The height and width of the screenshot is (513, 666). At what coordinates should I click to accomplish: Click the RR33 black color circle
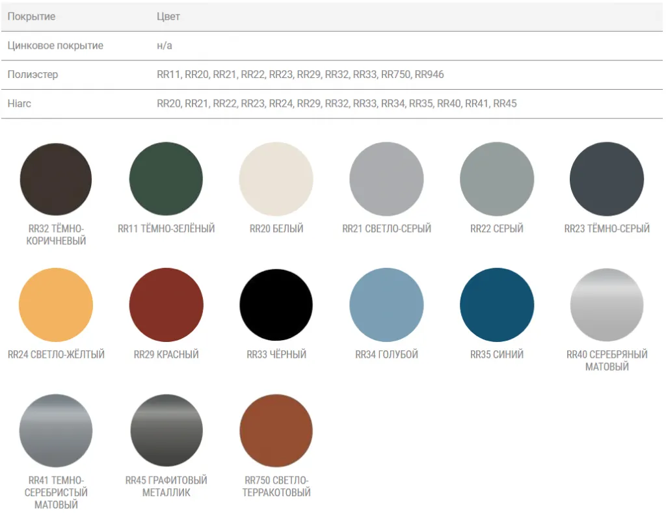click(276, 305)
